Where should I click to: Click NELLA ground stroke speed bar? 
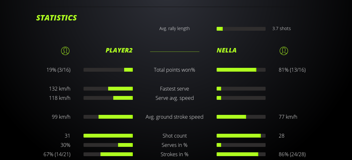click(x=241, y=117)
